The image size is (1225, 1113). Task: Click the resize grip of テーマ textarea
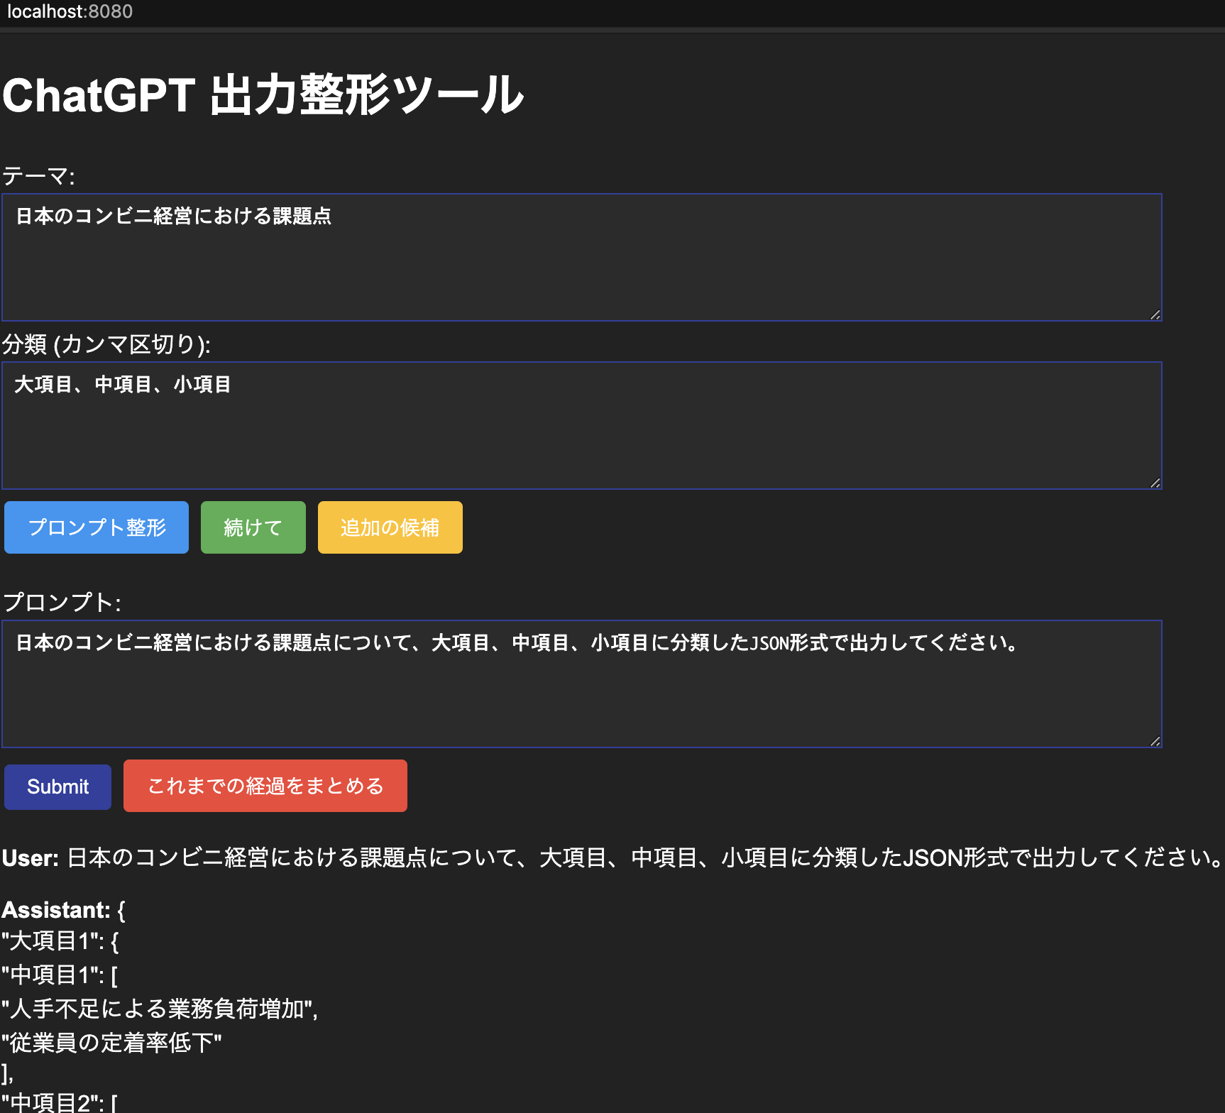coord(1155,314)
